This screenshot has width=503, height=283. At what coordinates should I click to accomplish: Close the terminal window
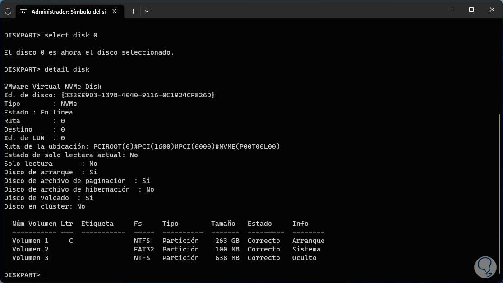tap(492, 9)
